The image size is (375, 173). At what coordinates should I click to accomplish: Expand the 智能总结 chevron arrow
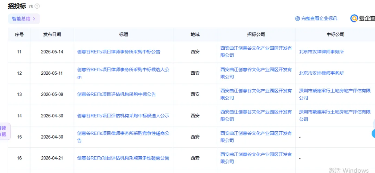tap(34, 19)
